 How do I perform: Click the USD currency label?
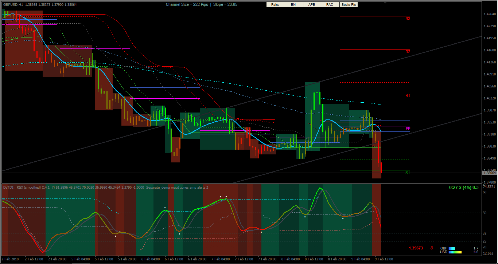pos(444,252)
